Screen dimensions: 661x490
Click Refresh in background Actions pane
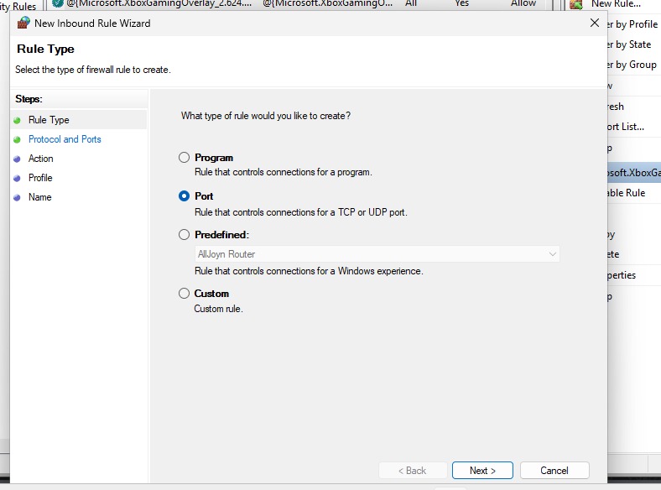(616, 107)
